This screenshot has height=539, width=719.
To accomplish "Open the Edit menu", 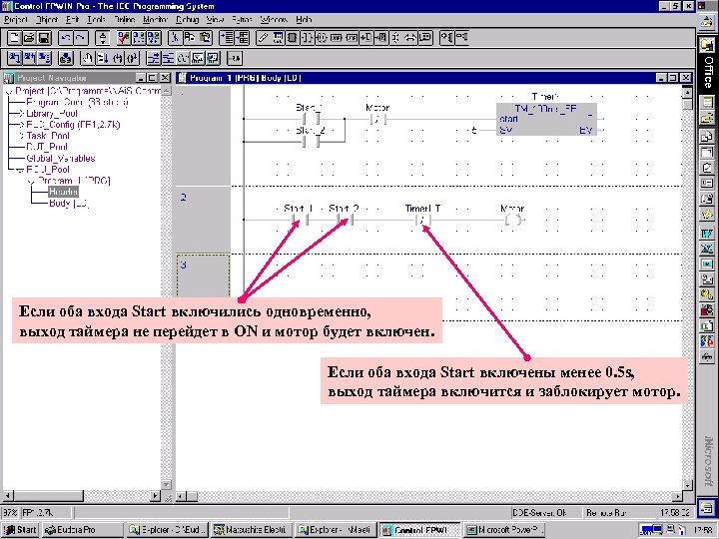I will tap(73, 20).
